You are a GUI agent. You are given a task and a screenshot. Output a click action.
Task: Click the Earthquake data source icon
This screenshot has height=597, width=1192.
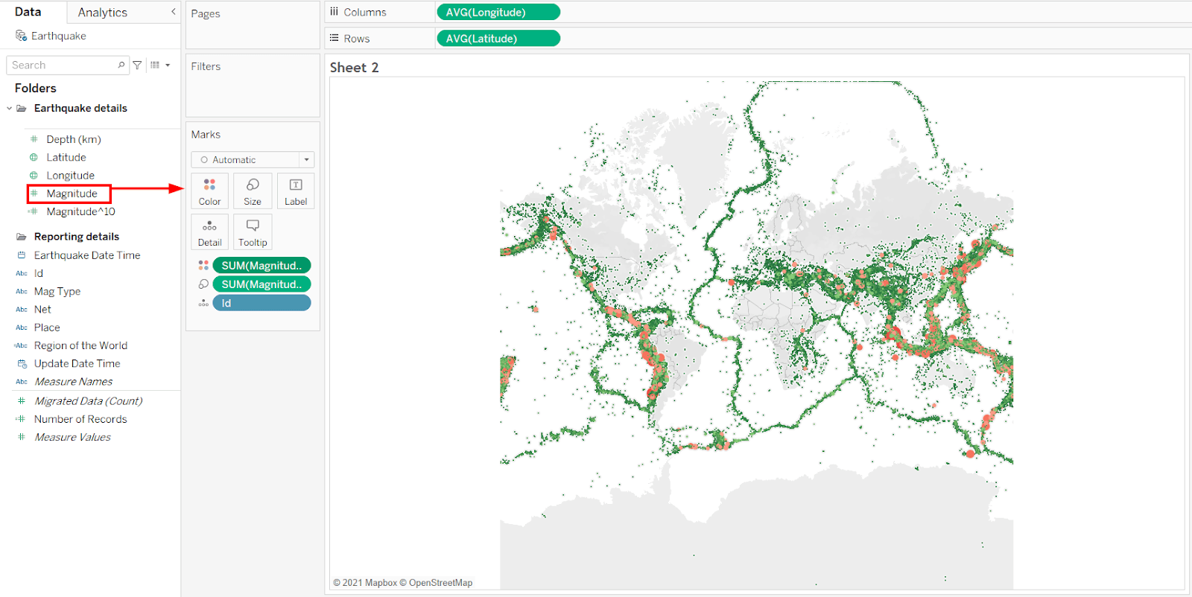[21, 36]
